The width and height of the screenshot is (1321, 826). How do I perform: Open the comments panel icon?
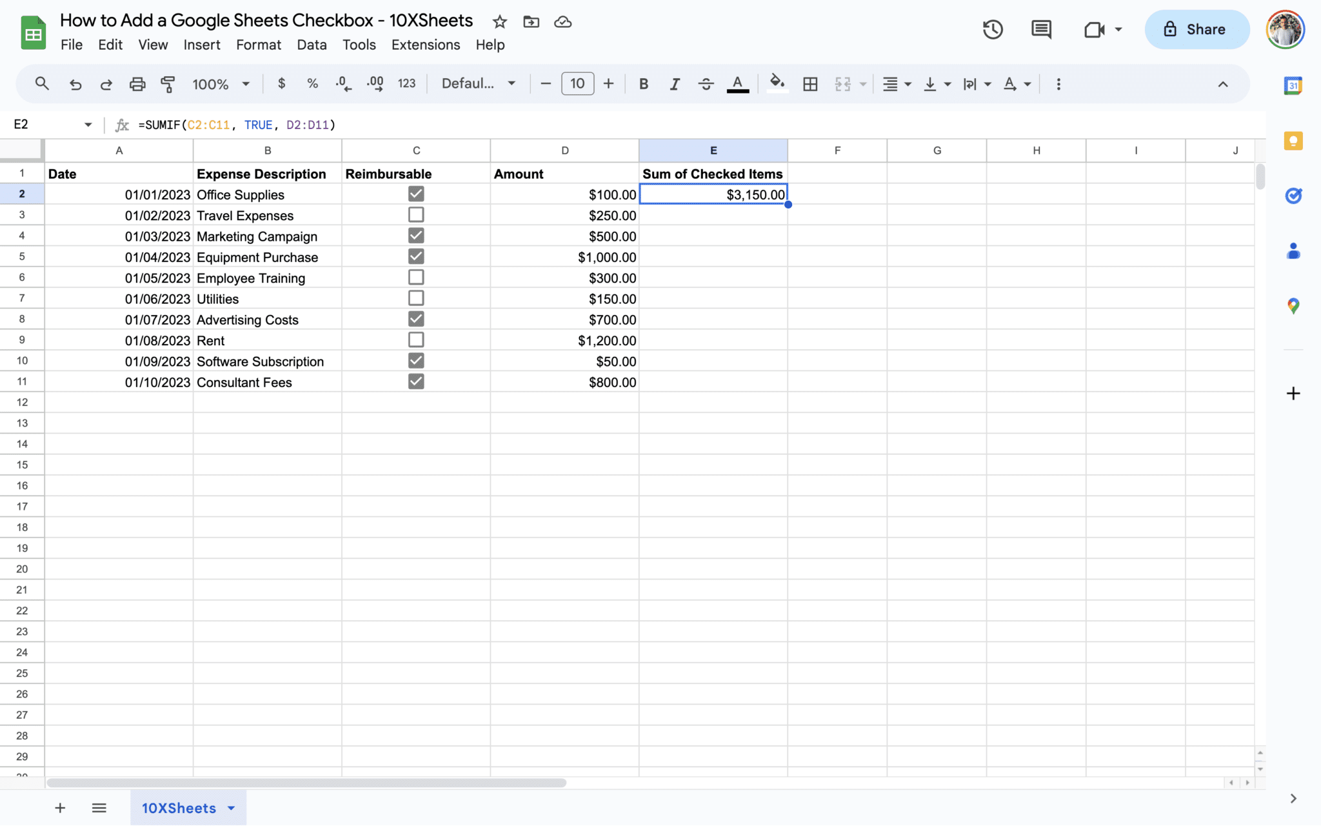pos(1041,29)
